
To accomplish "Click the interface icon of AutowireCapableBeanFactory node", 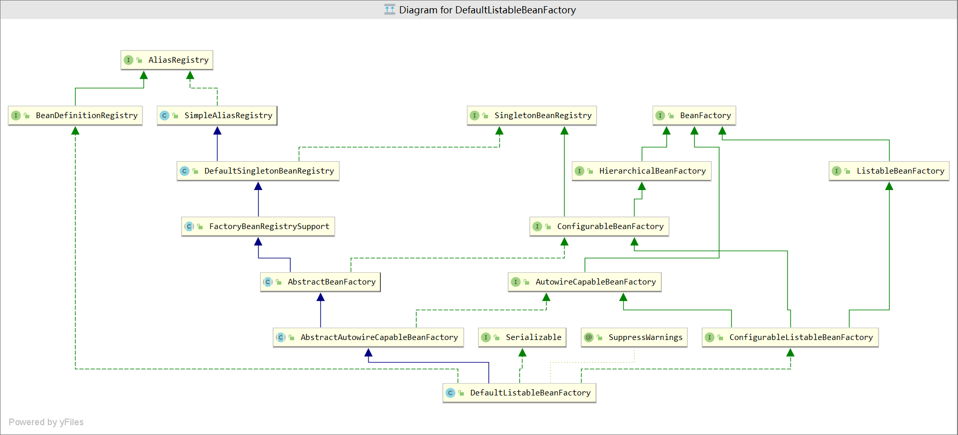I will point(516,282).
